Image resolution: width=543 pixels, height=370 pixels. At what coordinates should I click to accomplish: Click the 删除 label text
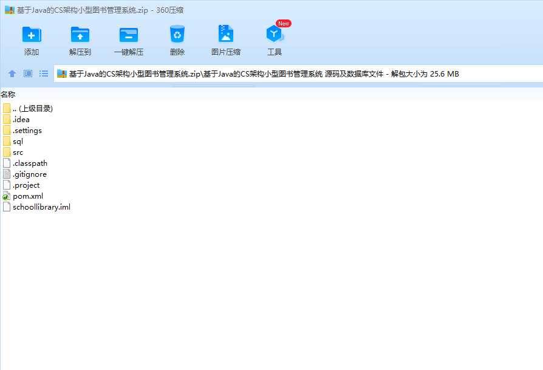pos(177,52)
